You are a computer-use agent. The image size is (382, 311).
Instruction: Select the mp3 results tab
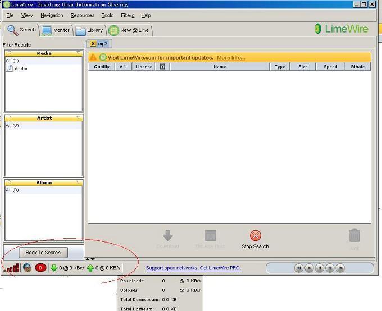[103, 44]
